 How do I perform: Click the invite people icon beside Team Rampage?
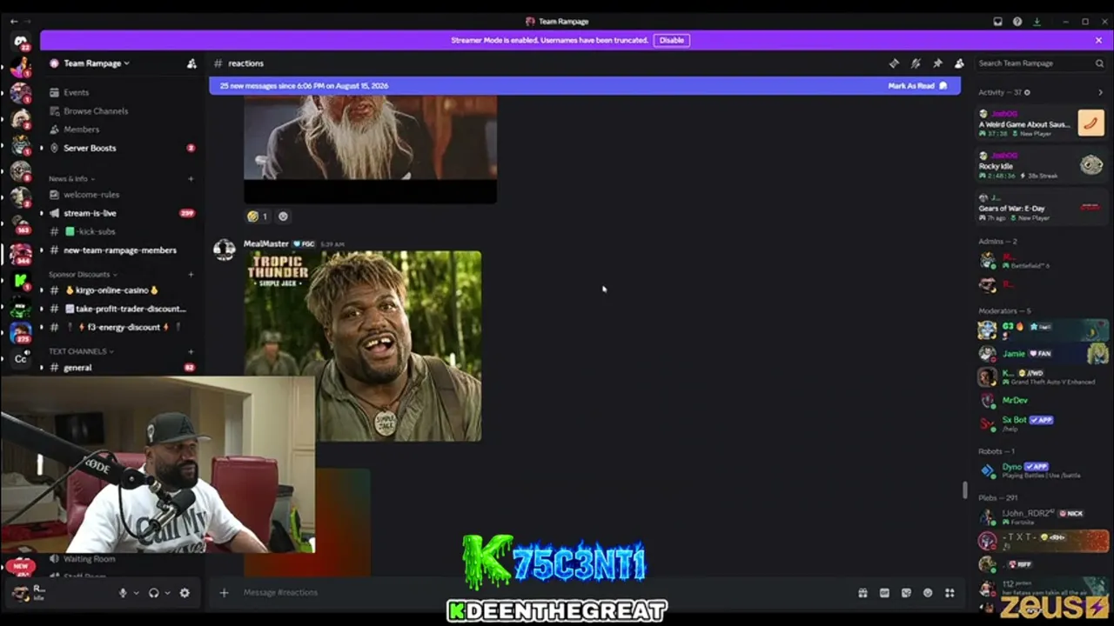tap(191, 63)
